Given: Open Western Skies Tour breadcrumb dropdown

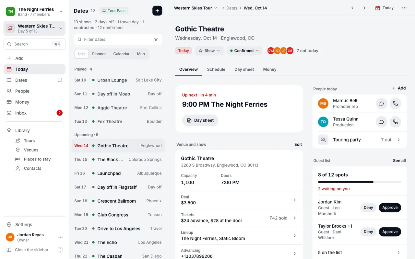Looking at the screenshot, I should (196, 8).
